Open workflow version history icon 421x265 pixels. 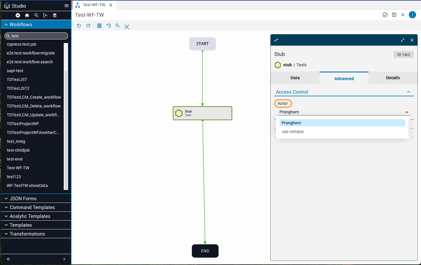(x=108, y=26)
